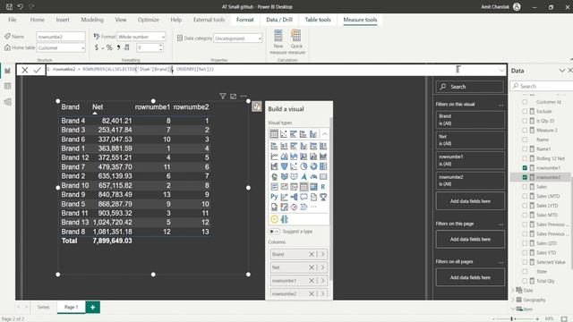Select the R script visual icon
The image size is (573, 322).
point(323,187)
